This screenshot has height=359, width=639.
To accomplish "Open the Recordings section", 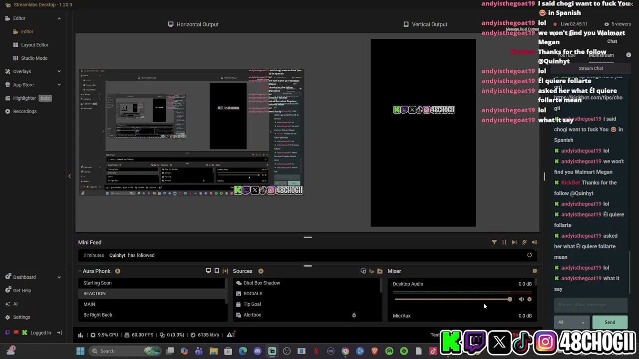I will (24, 111).
